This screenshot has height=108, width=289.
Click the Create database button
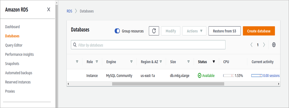click(259, 31)
